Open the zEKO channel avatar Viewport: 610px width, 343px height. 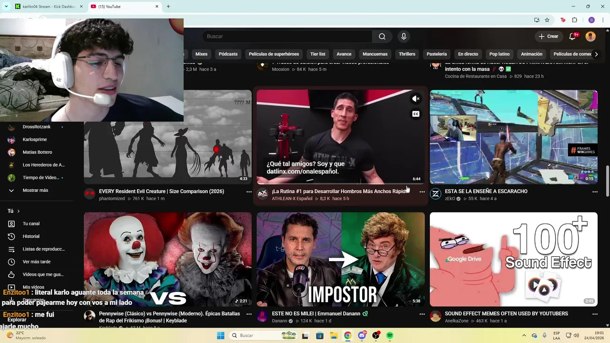click(435, 193)
